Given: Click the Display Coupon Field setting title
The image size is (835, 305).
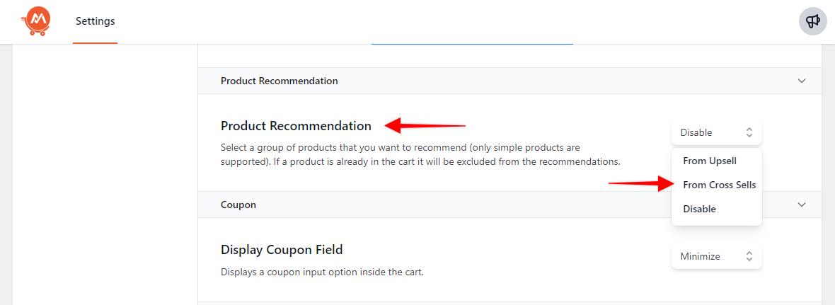Looking at the screenshot, I should click(282, 249).
